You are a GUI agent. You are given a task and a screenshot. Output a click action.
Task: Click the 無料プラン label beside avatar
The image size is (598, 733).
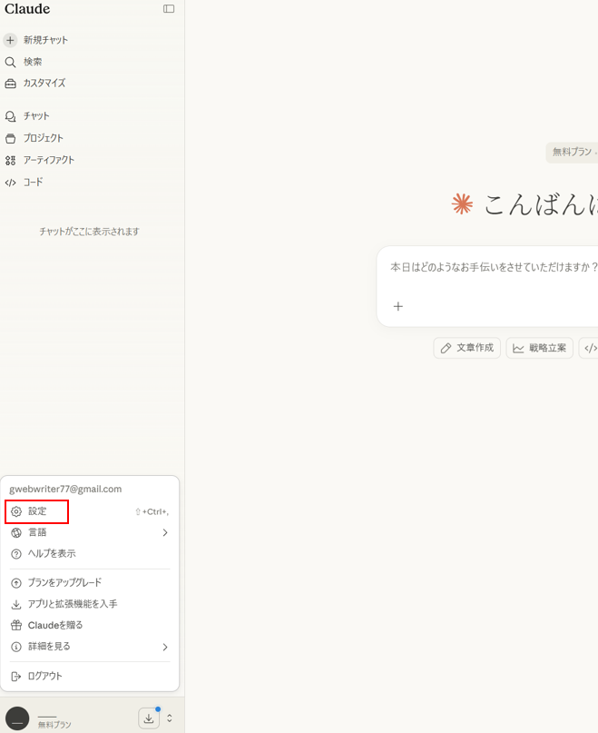54,725
